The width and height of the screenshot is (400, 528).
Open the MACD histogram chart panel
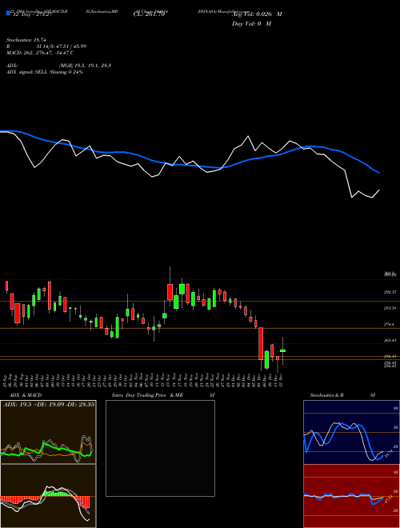[48, 496]
